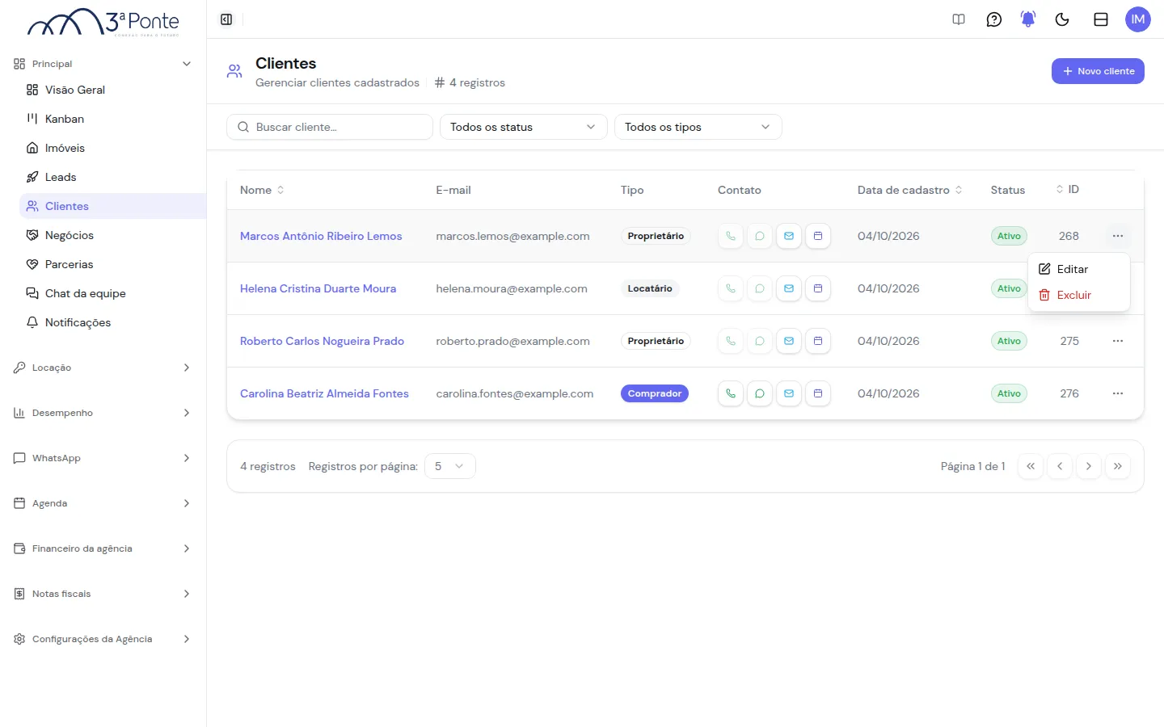Expand the Locação section
The image size is (1164, 727).
[103, 368]
